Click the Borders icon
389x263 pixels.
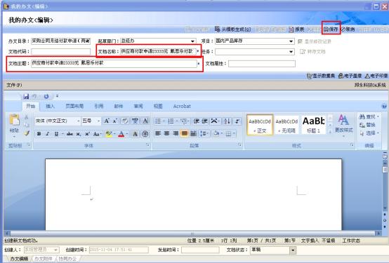(x=228, y=134)
